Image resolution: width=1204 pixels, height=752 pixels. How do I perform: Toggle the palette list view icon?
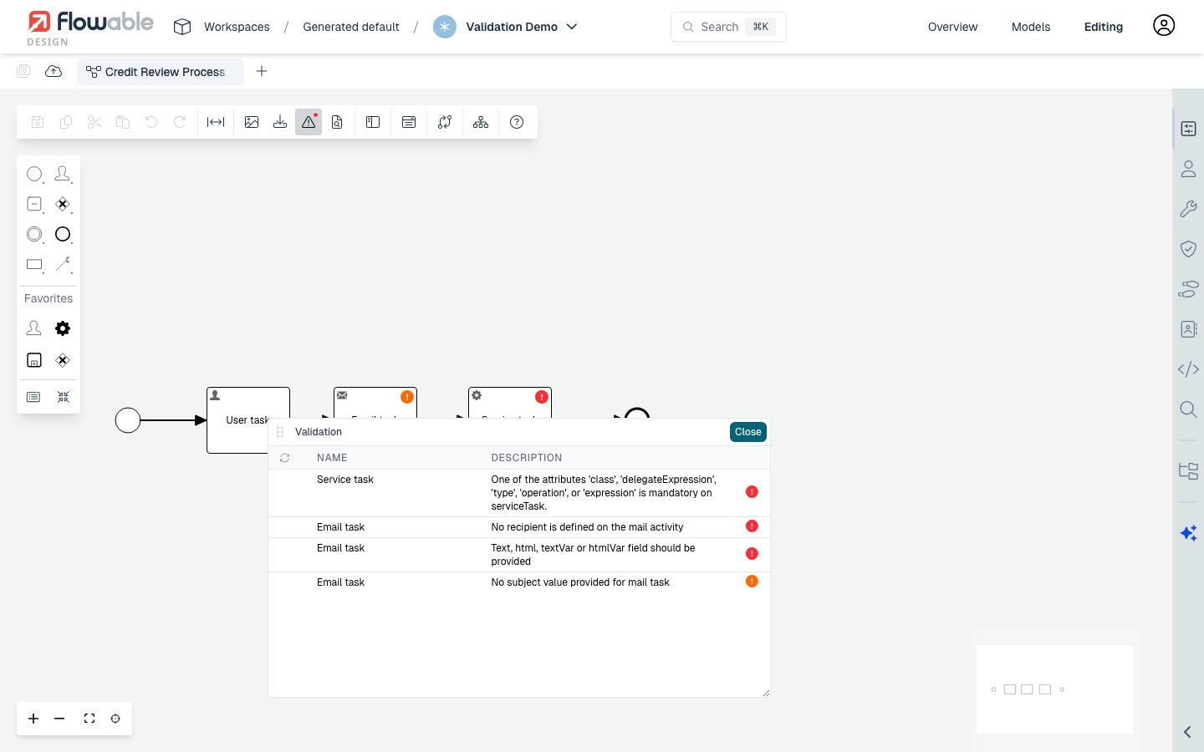pos(33,397)
